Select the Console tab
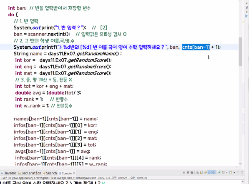This screenshot has height=184, width=249. (65, 173)
